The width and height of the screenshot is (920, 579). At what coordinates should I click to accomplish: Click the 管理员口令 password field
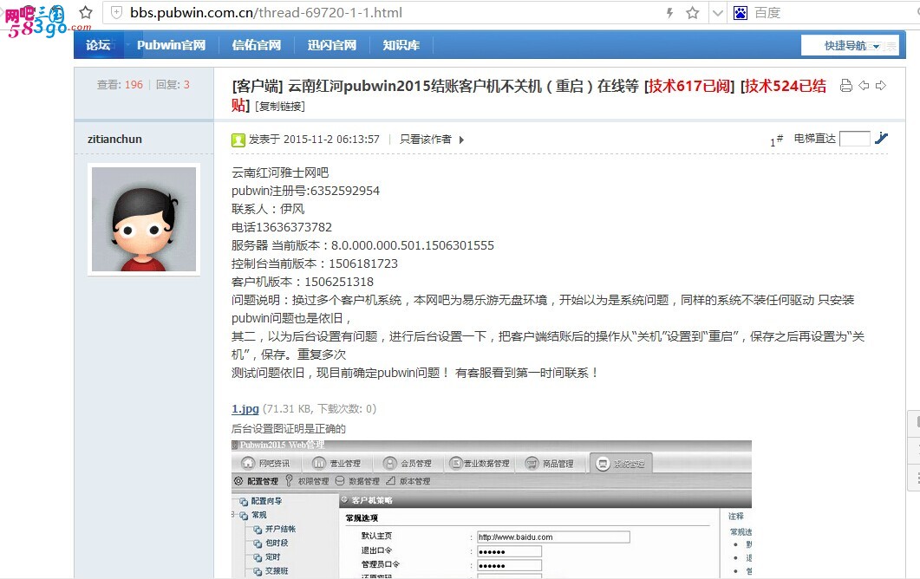point(509,565)
